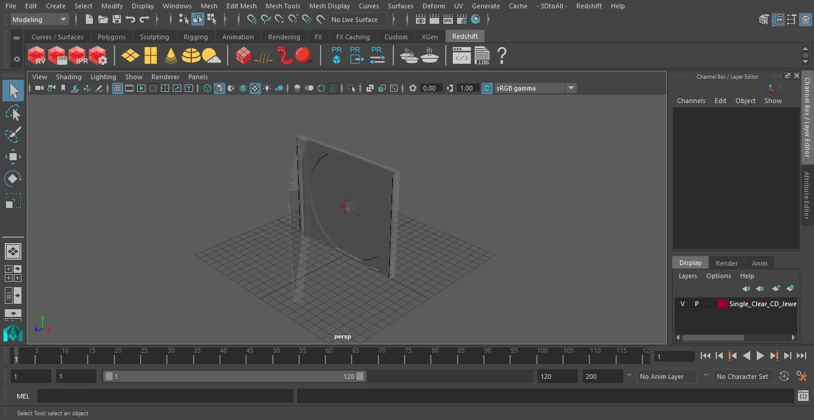Screen dimensions: 814x420
Task: Toggle visibility V of Single_Clear_CD layer
Action: tap(683, 304)
